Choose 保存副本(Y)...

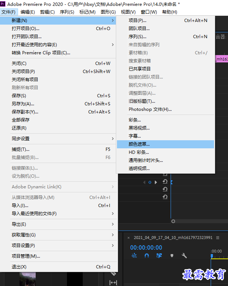coord(58,112)
